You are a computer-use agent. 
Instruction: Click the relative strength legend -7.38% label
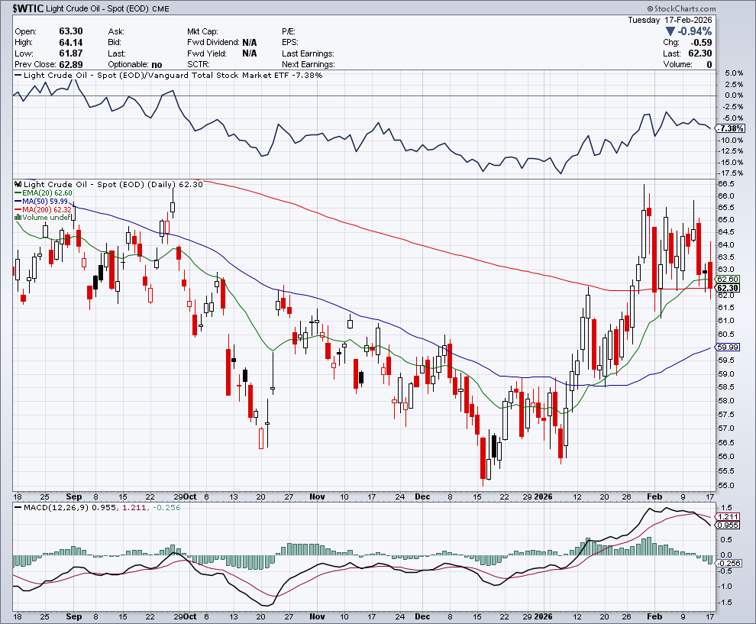point(168,75)
